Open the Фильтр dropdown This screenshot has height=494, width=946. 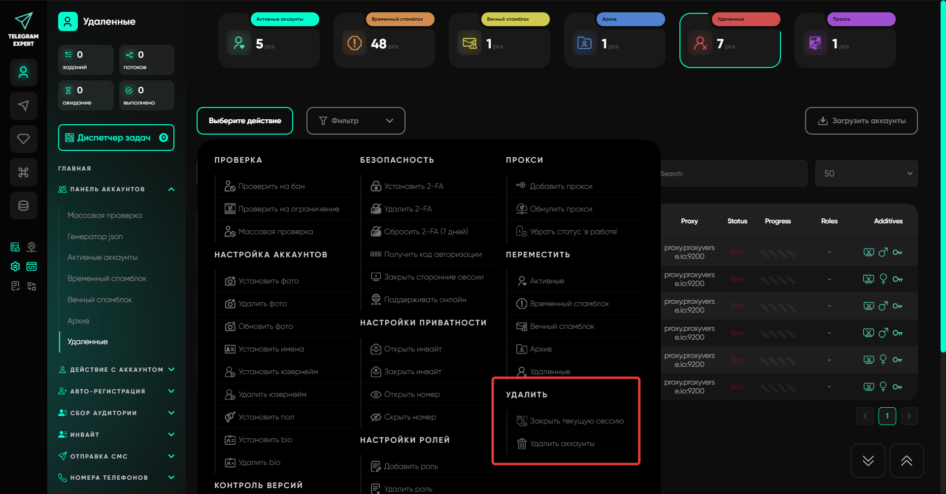pyautogui.click(x=356, y=121)
